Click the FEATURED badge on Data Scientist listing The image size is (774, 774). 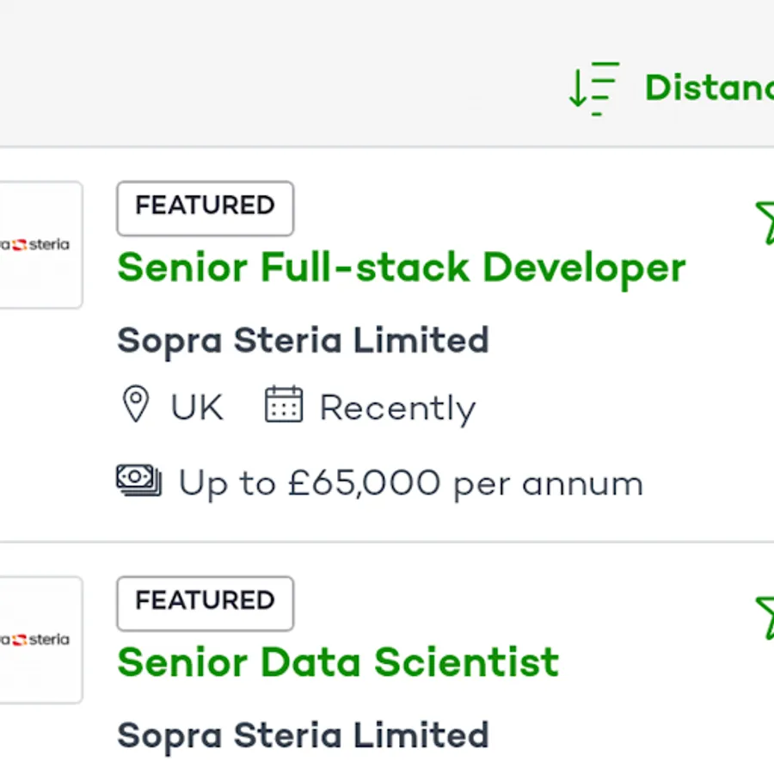coord(205,601)
